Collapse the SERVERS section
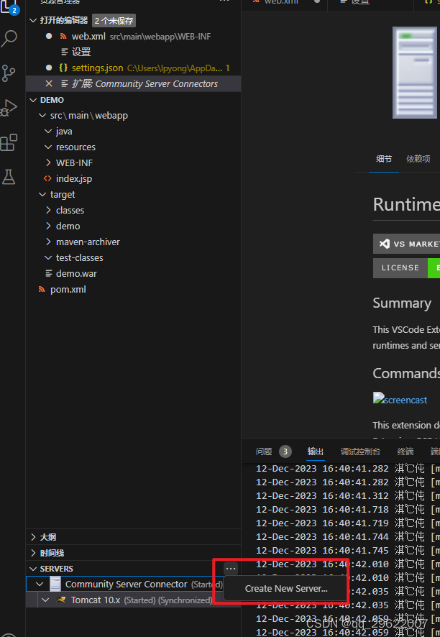The image size is (440, 637). coord(33,569)
